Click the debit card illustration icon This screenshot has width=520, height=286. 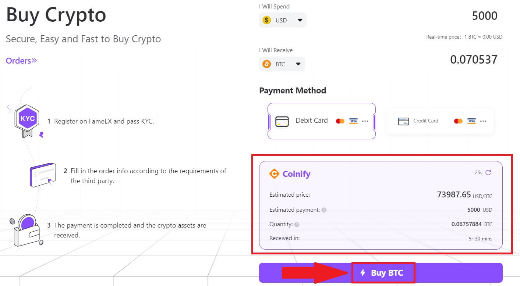coord(283,121)
